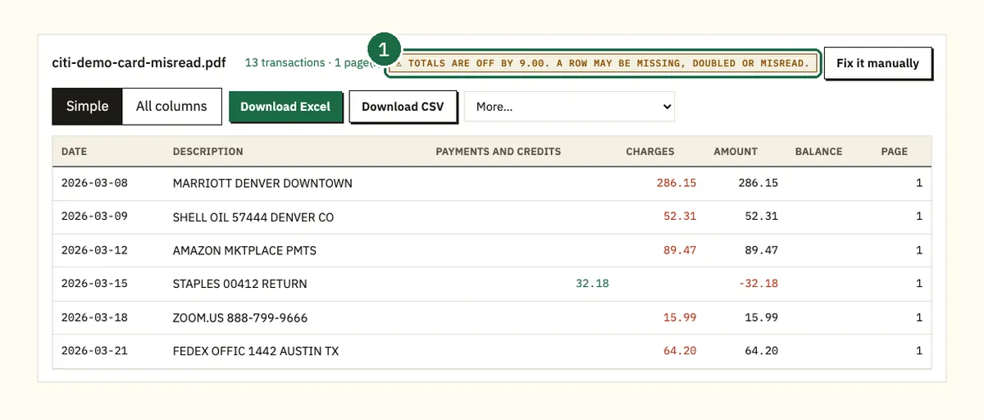This screenshot has height=420, width=984.
Task: Open the More... dropdown
Action: tap(569, 107)
